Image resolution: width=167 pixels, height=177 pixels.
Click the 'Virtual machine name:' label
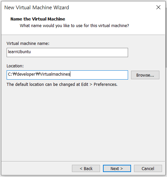28,44
